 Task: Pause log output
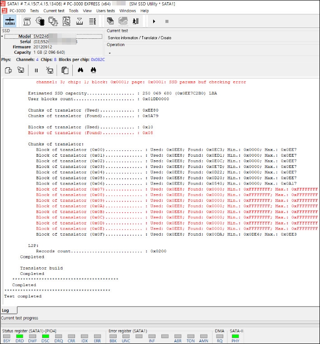tap(36, 70)
